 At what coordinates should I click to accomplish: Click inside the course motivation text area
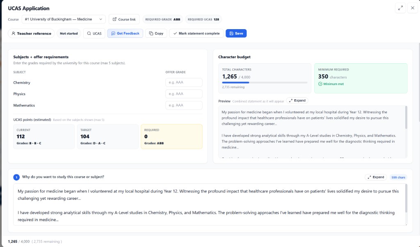tap(209, 204)
